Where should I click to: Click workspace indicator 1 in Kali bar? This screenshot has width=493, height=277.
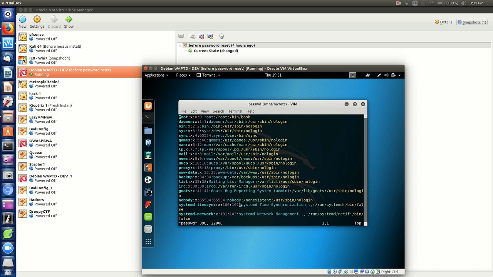pos(353,75)
